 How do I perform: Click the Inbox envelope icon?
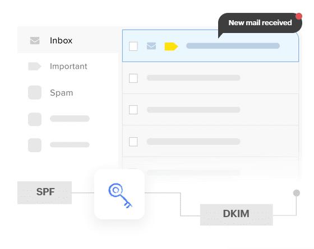[x=35, y=40]
